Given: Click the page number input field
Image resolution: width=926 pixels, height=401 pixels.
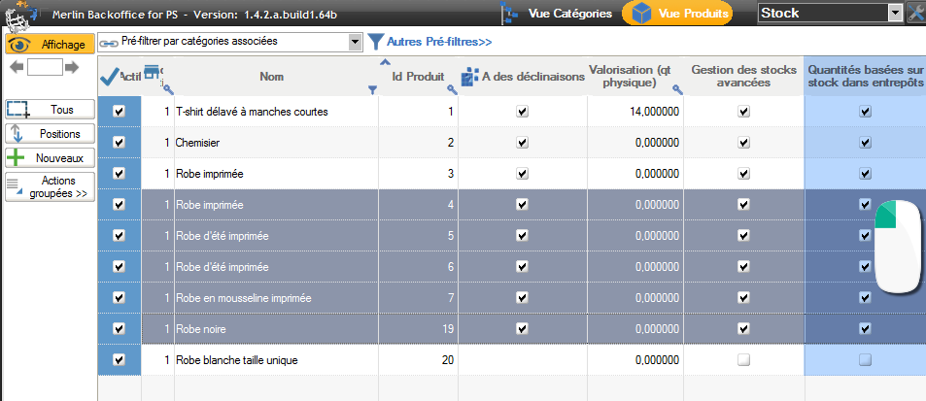Looking at the screenshot, I should pyautogui.click(x=45, y=67).
